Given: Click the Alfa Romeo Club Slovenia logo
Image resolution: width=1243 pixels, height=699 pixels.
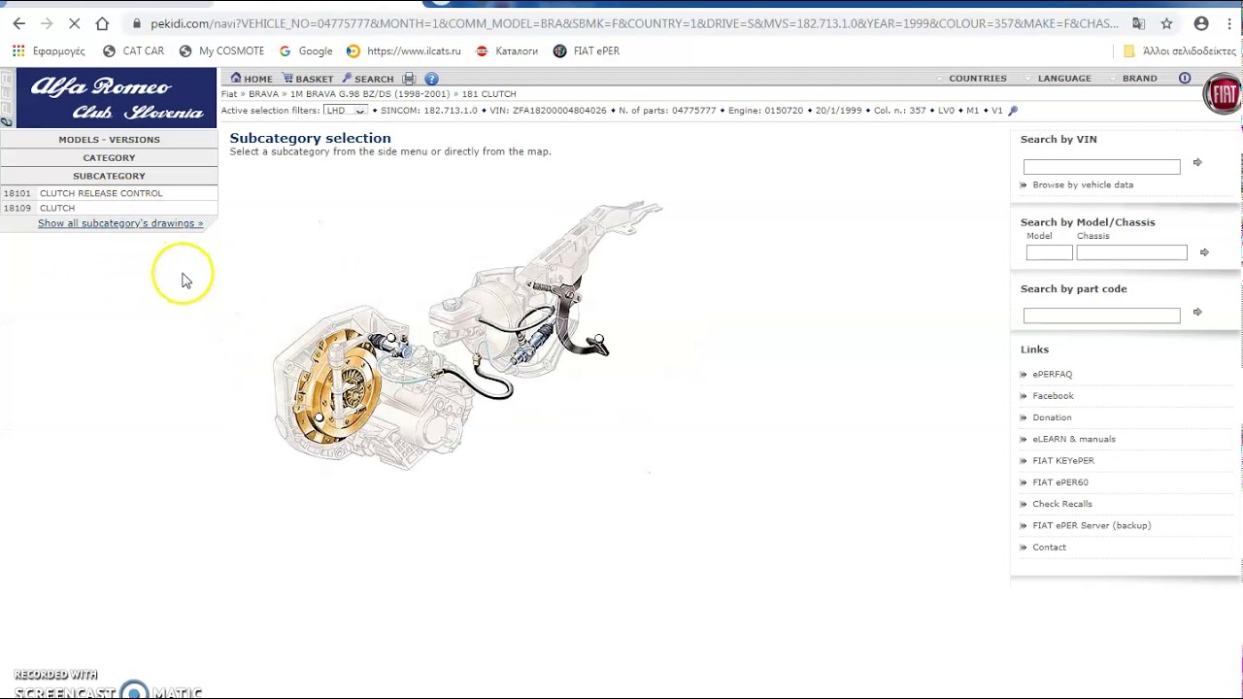Looking at the screenshot, I should [x=117, y=99].
